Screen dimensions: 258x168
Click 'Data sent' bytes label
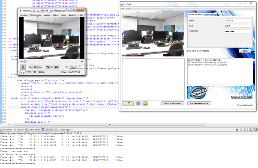[198, 51]
